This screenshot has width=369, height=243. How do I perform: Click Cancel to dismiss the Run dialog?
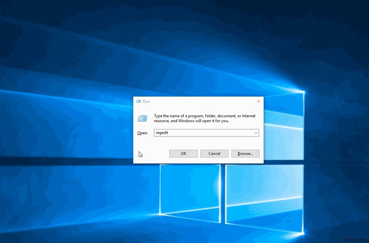click(214, 153)
